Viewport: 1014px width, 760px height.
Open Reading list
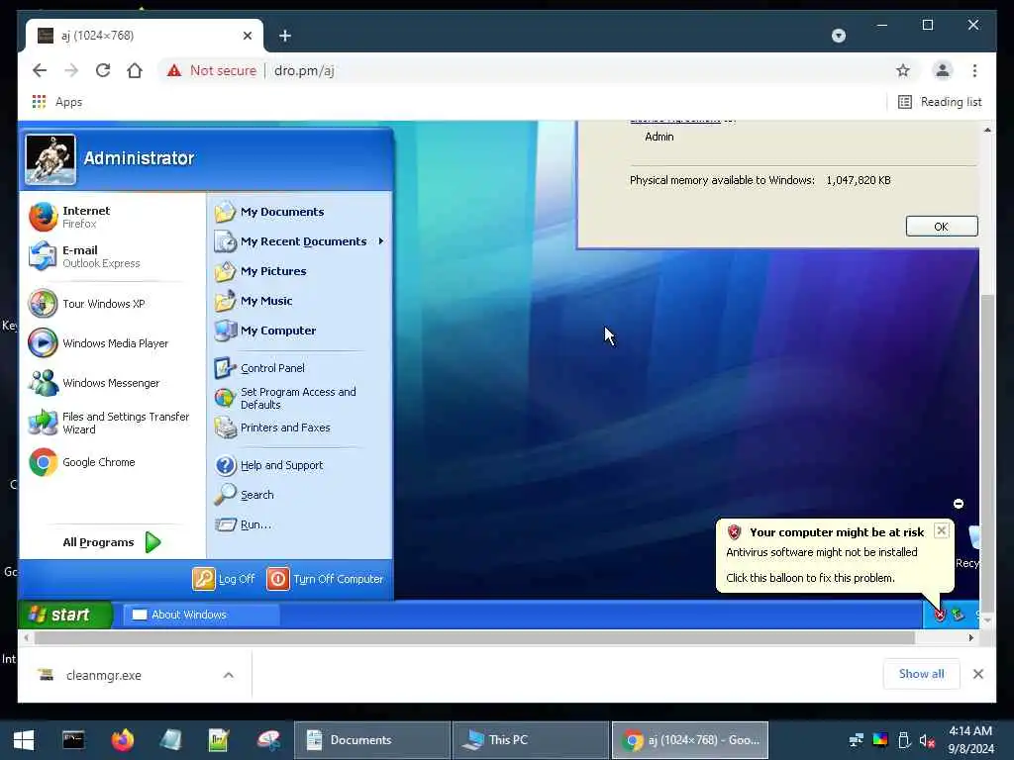click(x=940, y=102)
